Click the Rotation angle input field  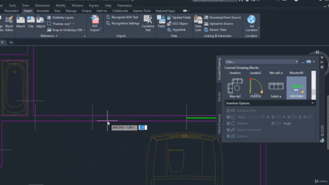(x=276, y=123)
